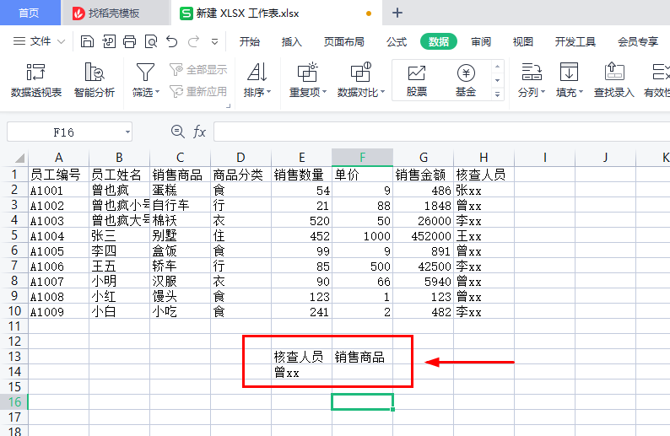Screen dimensions: 670x436
Task: Click the zoom magnifier beside fx
Action: pyautogui.click(x=178, y=132)
